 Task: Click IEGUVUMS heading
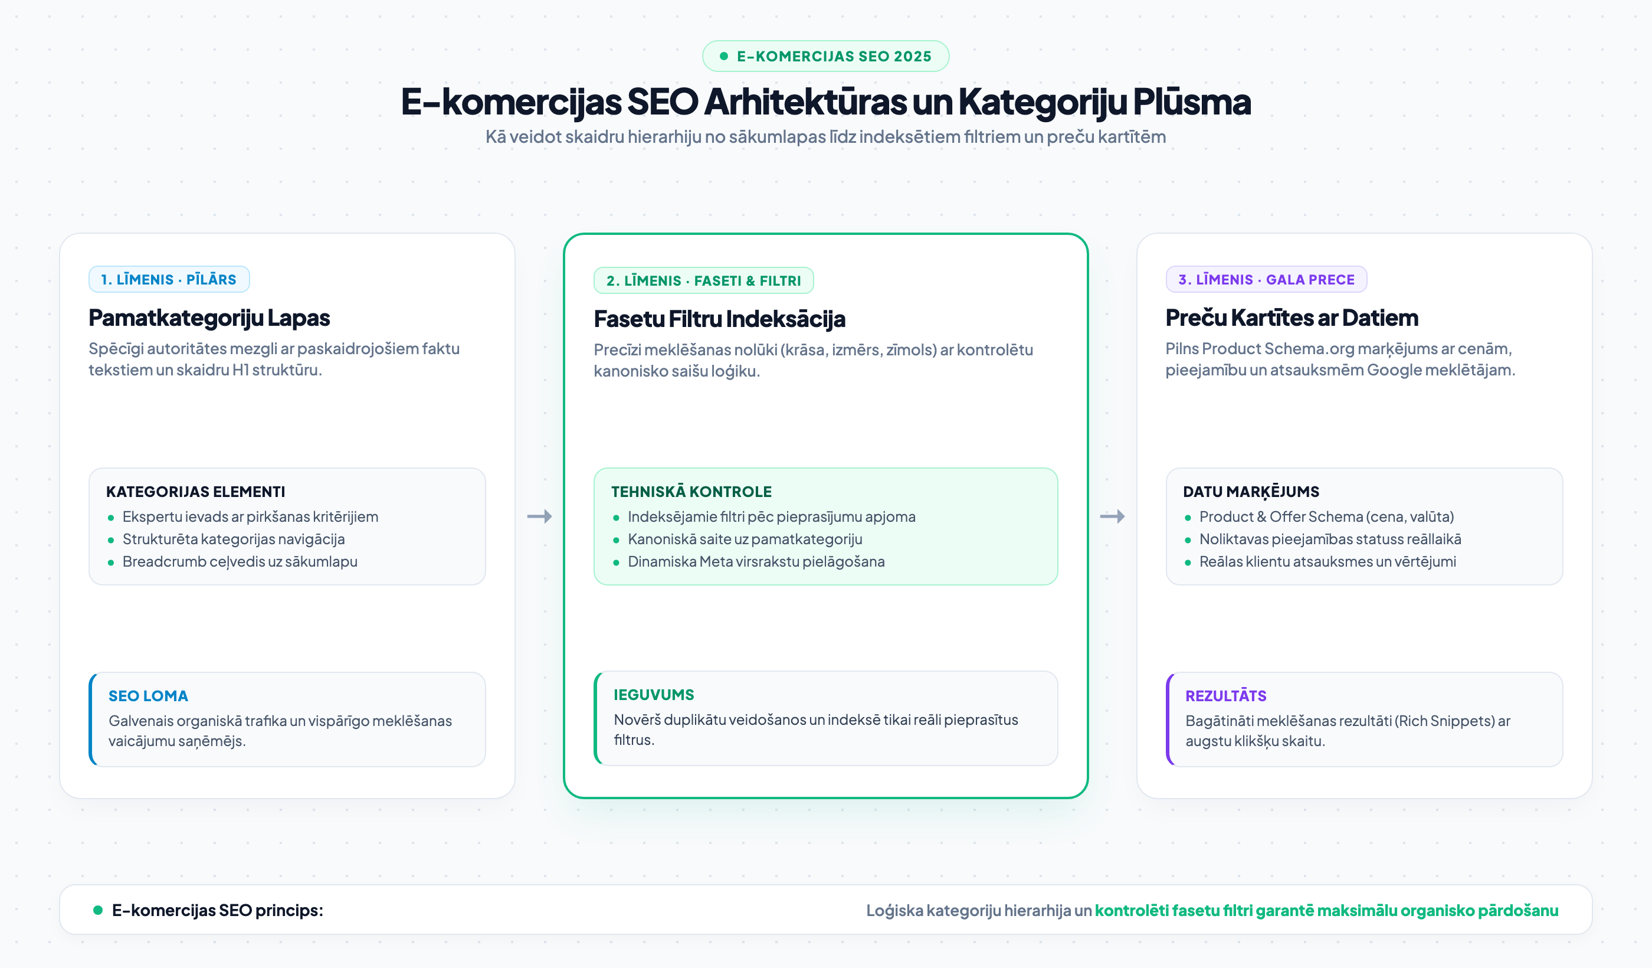(x=654, y=695)
